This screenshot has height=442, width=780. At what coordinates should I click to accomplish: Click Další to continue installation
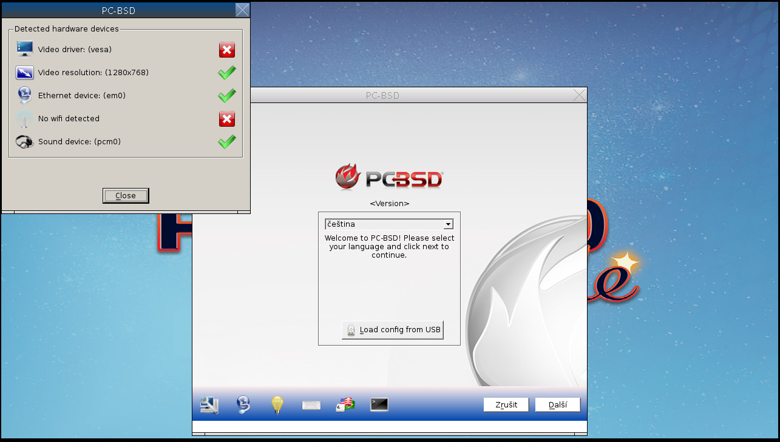[557, 404]
